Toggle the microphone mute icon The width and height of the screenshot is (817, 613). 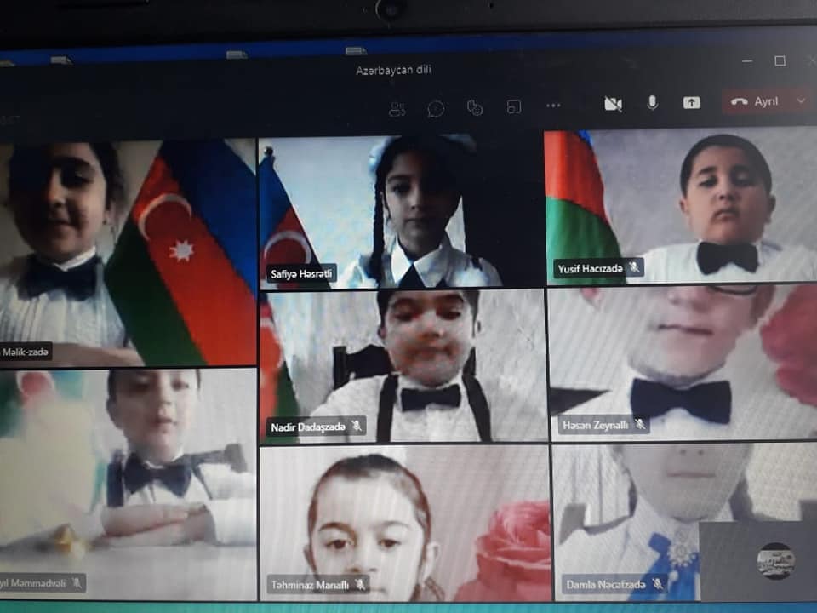(652, 103)
